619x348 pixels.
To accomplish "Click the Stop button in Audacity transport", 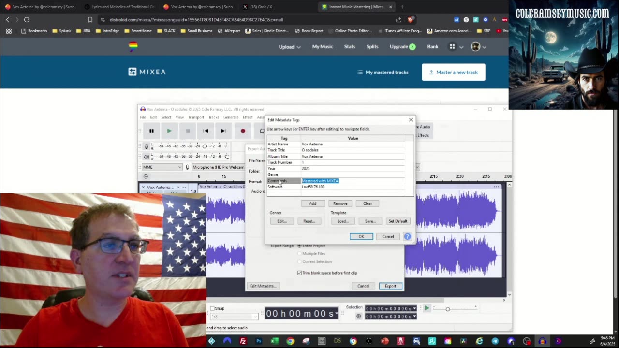I will [x=188, y=131].
